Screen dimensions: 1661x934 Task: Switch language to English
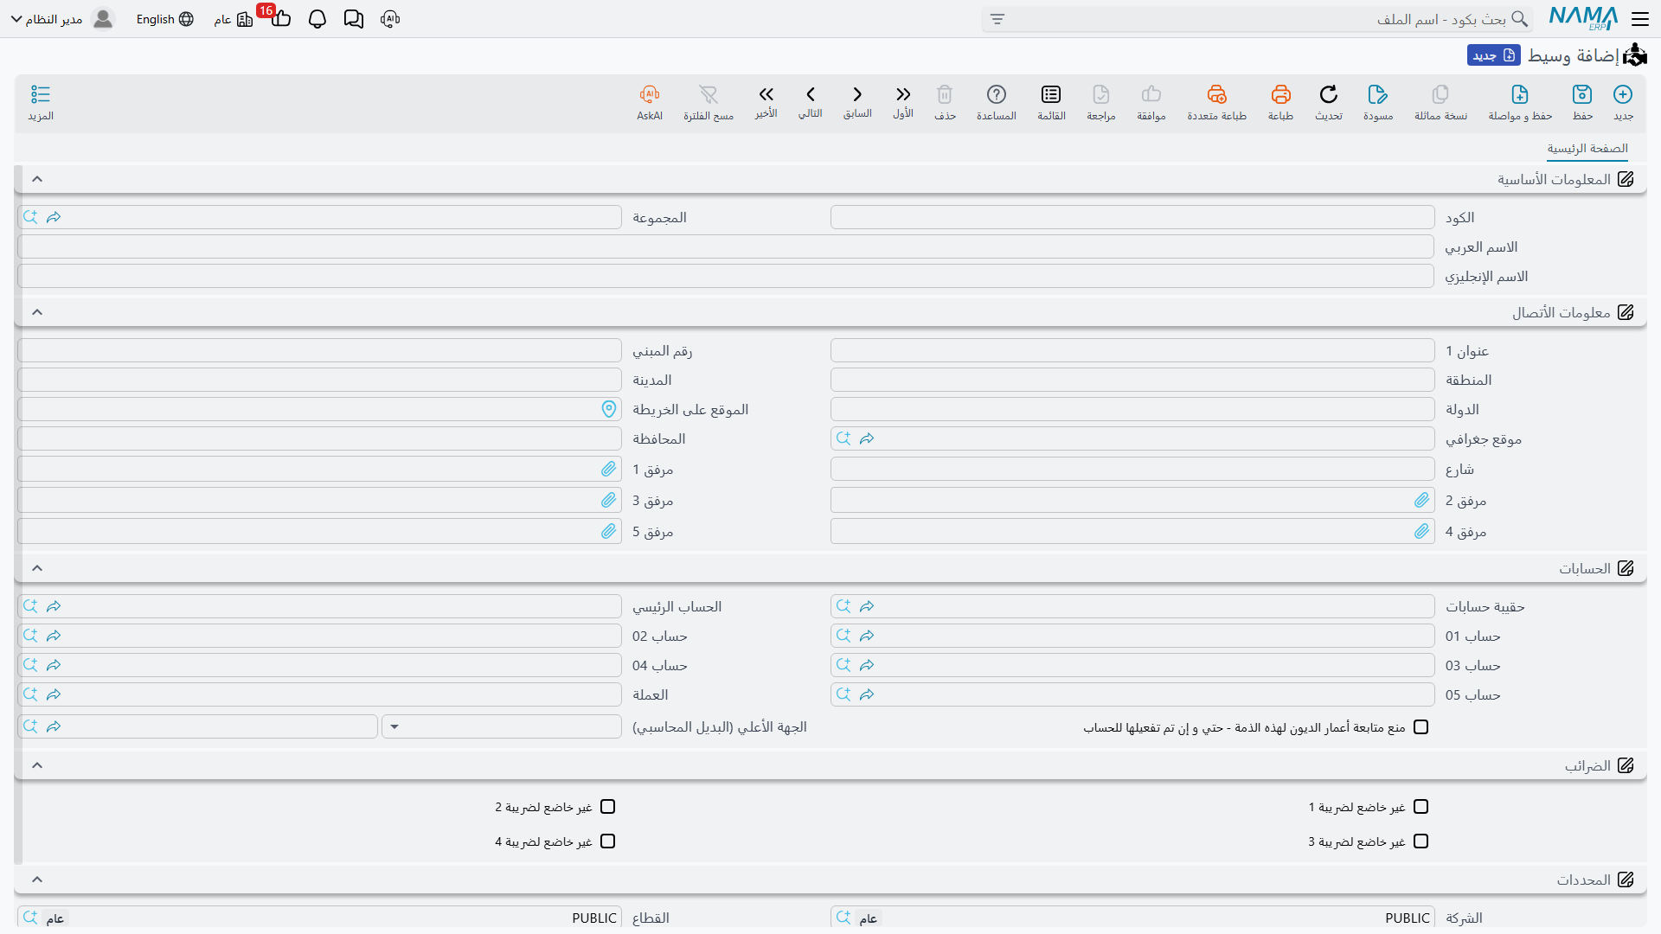[164, 19]
